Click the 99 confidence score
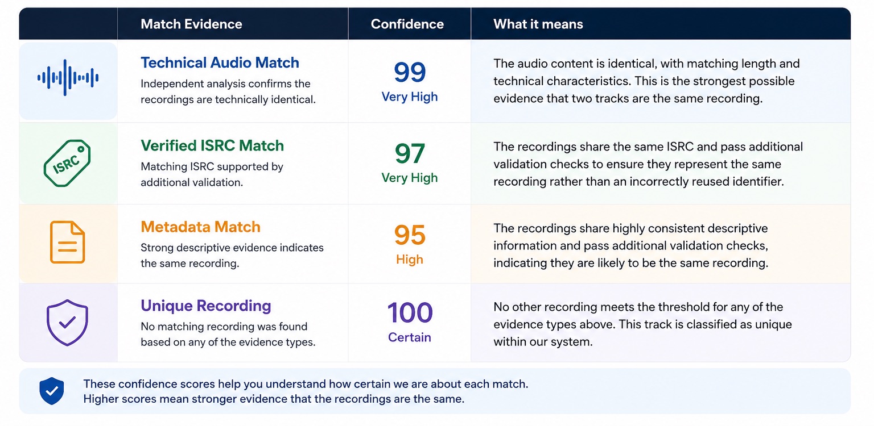The width and height of the screenshot is (874, 426). (410, 81)
